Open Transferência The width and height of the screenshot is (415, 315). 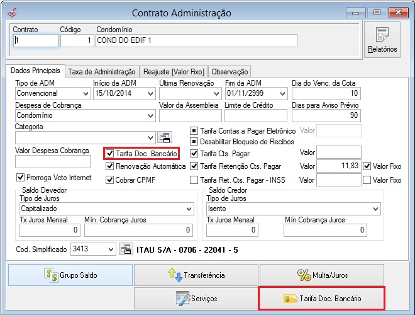tap(196, 275)
